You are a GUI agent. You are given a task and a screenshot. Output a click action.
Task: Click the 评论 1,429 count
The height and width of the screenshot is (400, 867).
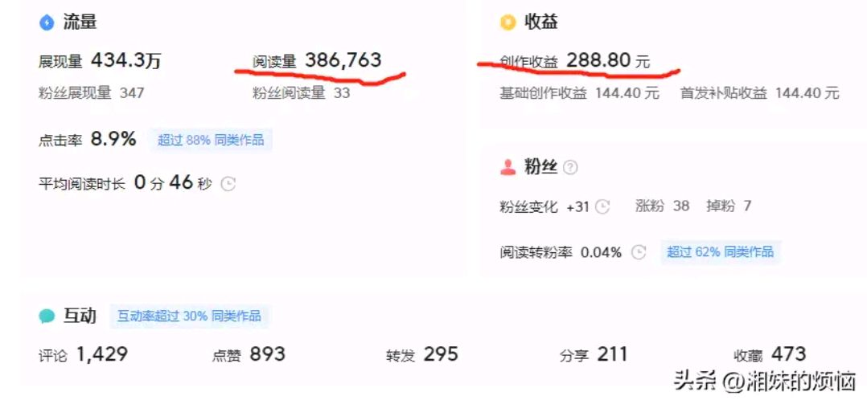click(84, 354)
